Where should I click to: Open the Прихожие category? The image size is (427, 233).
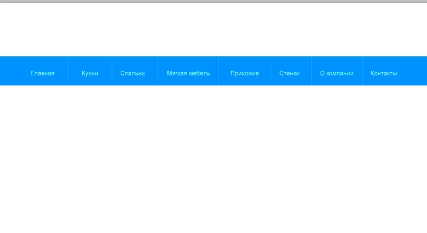click(x=244, y=73)
